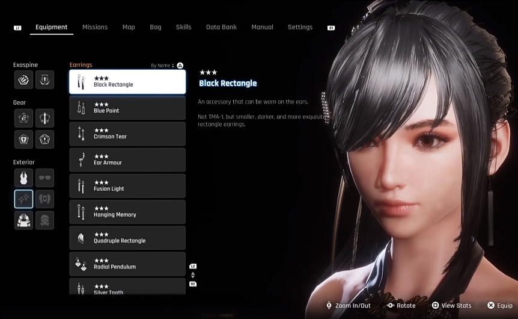This screenshot has height=319, width=518.
Task: Select the top-left Gear slot icon
Action: pos(23,118)
